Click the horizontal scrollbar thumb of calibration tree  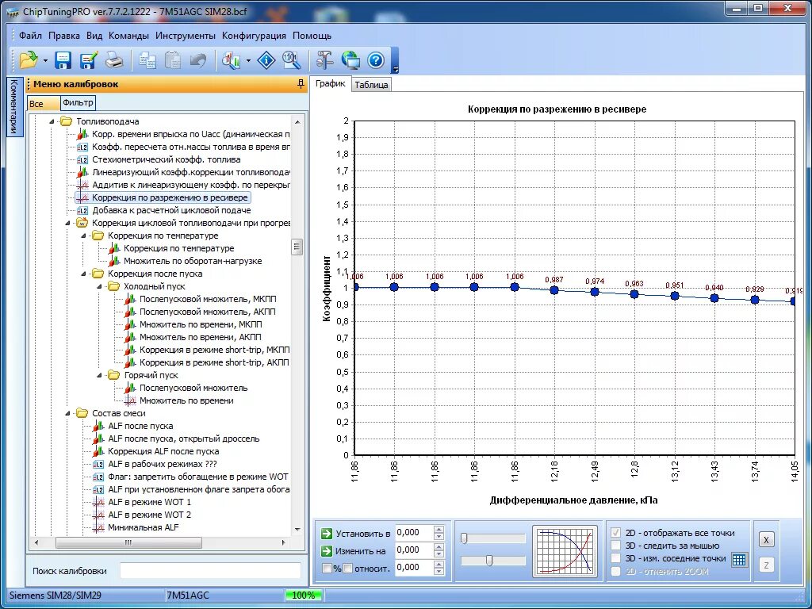click(128, 542)
